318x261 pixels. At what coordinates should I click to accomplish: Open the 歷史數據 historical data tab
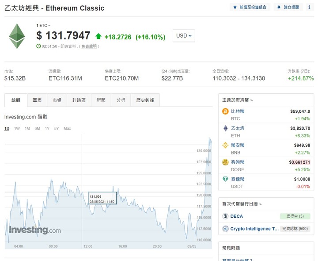[145, 100]
